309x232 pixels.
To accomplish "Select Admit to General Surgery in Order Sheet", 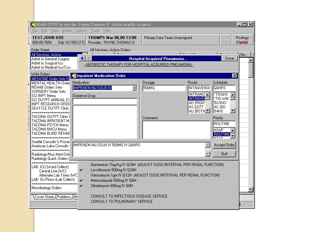I will tap(51, 59).
